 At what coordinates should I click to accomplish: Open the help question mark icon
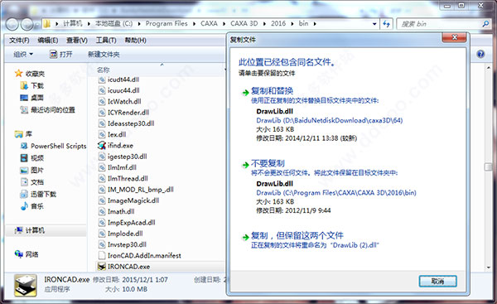click(480, 54)
